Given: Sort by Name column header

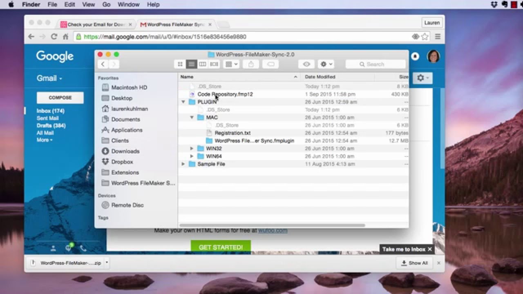Looking at the screenshot, I should 239,77.
